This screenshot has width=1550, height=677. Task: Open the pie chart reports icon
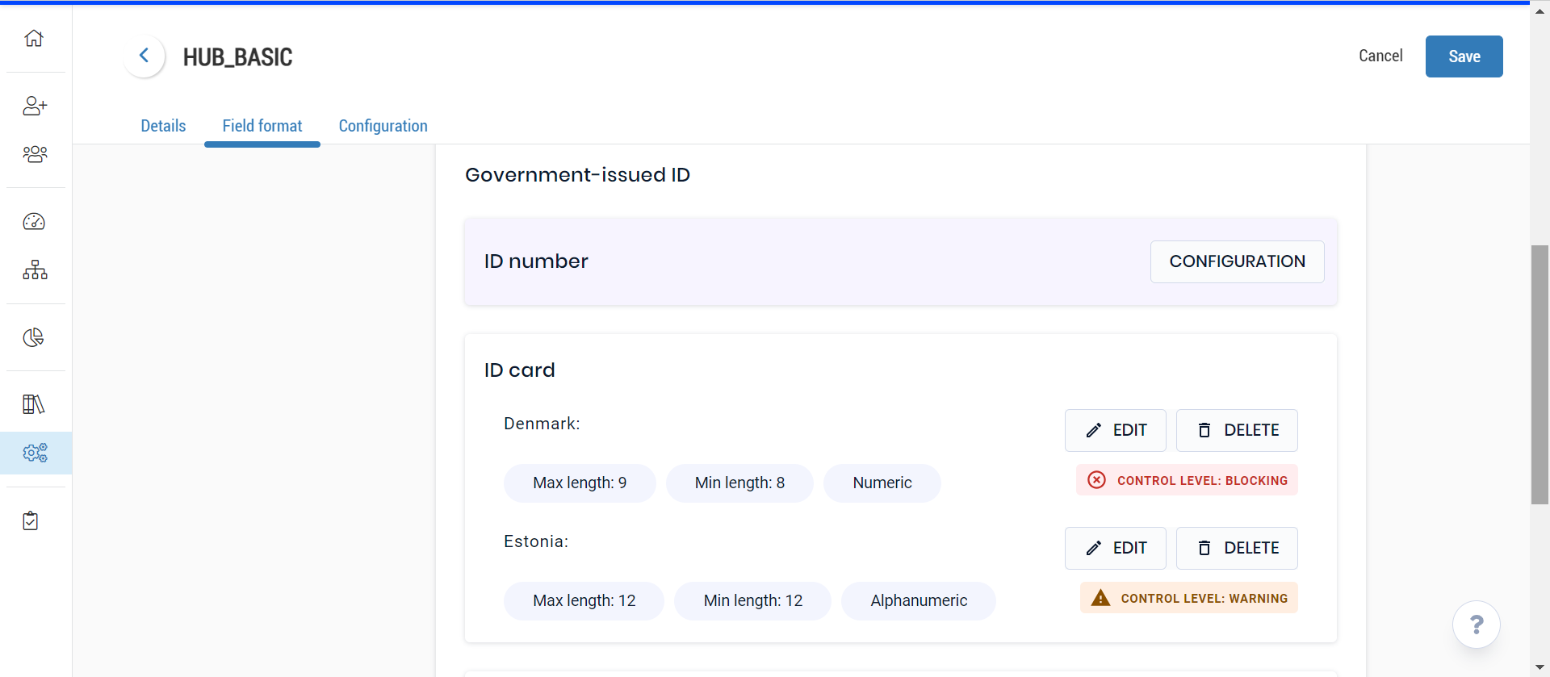34,337
